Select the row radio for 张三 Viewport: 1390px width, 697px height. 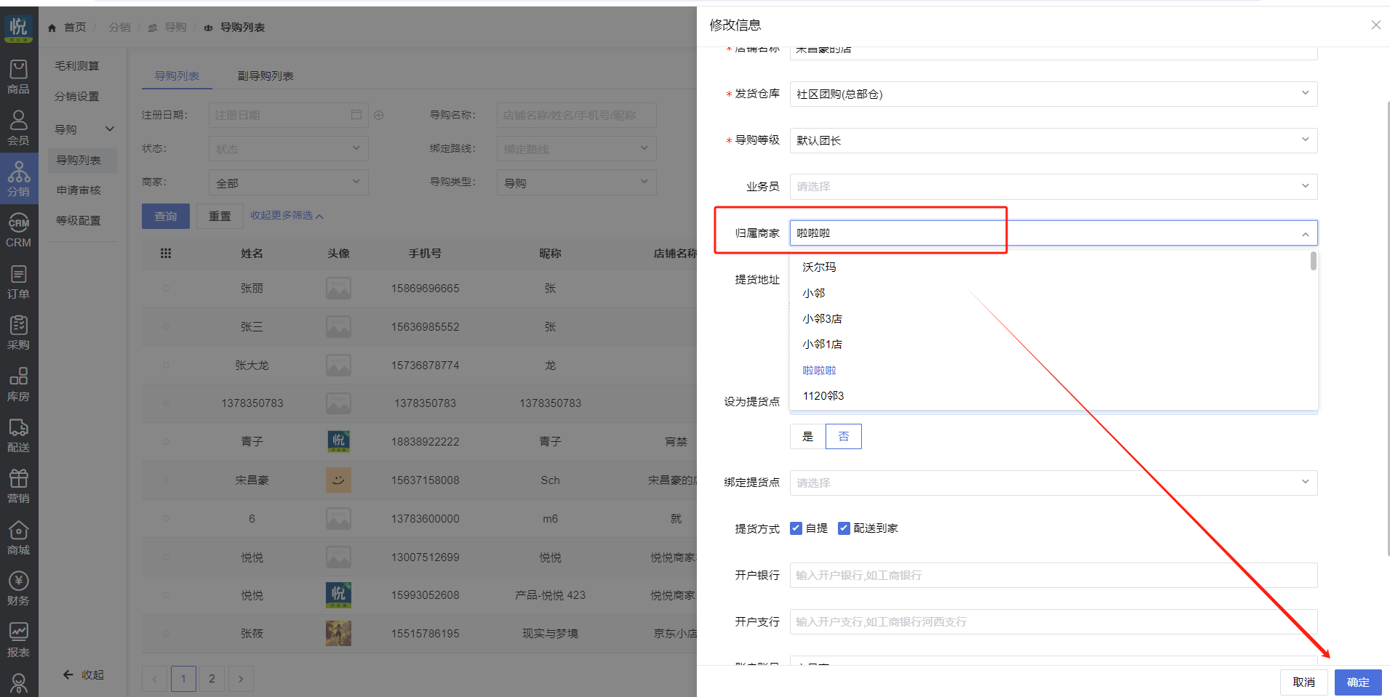pos(166,327)
